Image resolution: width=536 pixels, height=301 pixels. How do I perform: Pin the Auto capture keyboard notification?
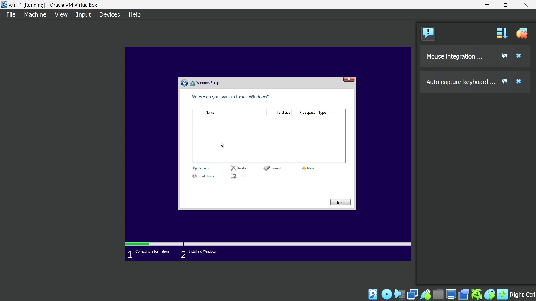pyautogui.click(x=504, y=82)
